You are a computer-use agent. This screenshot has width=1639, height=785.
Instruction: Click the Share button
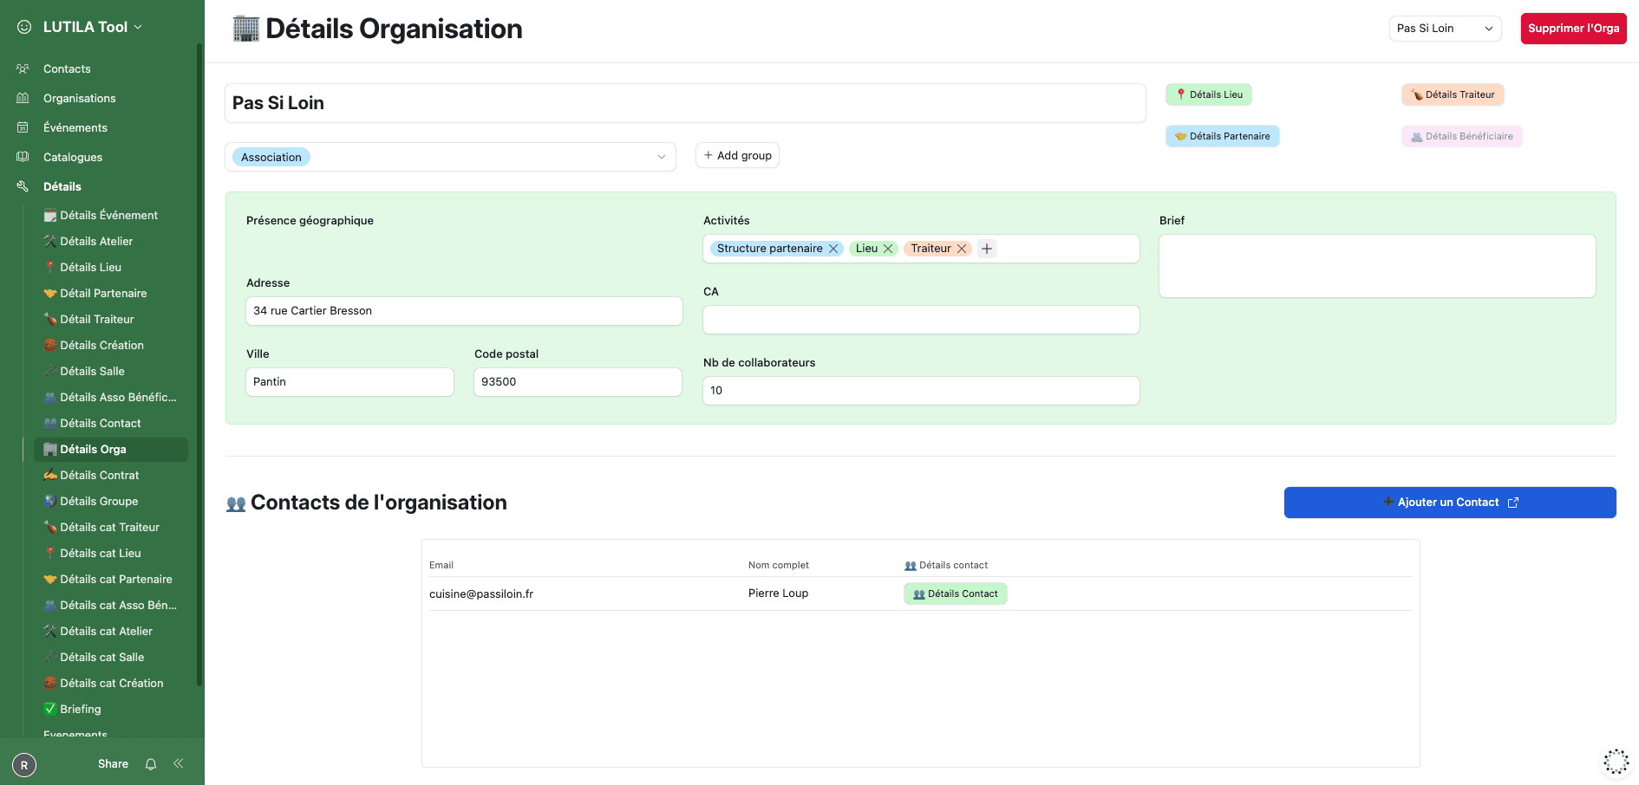click(x=113, y=763)
